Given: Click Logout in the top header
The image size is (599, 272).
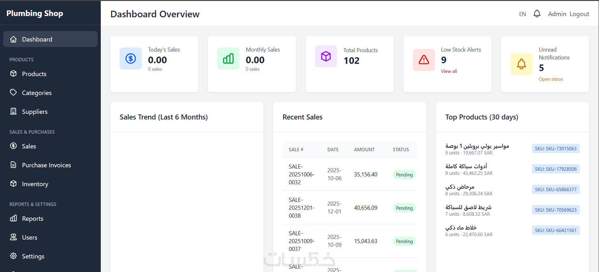Looking at the screenshot, I should click(579, 14).
